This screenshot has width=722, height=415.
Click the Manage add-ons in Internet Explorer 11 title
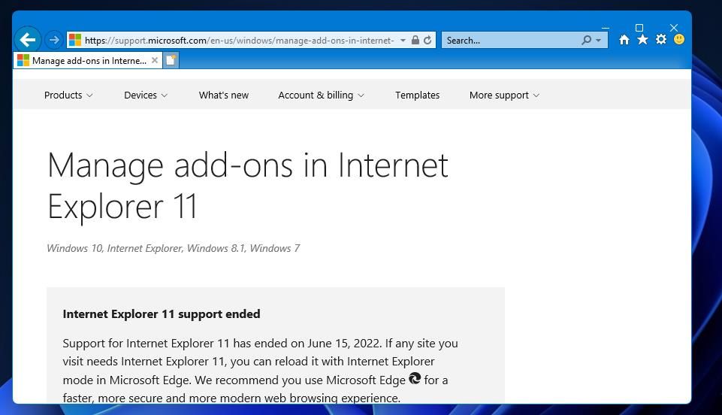(x=248, y=186)
